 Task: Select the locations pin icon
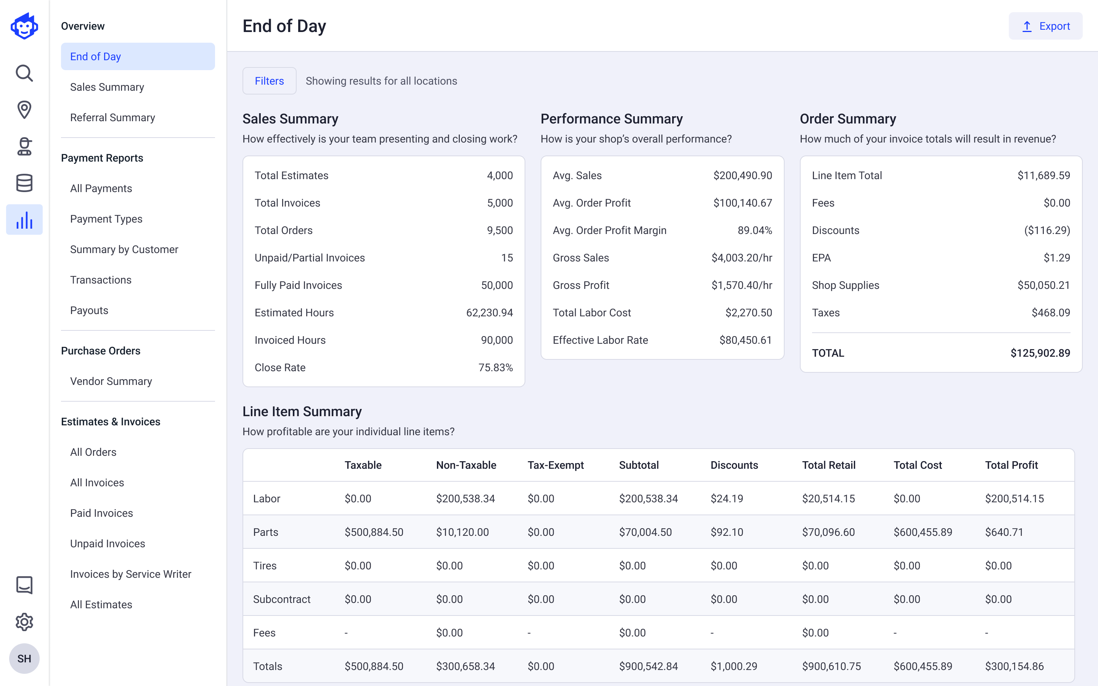click(x=24, y=109)
